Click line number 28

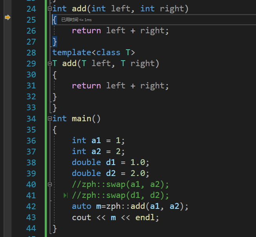(x=31, y=53)
